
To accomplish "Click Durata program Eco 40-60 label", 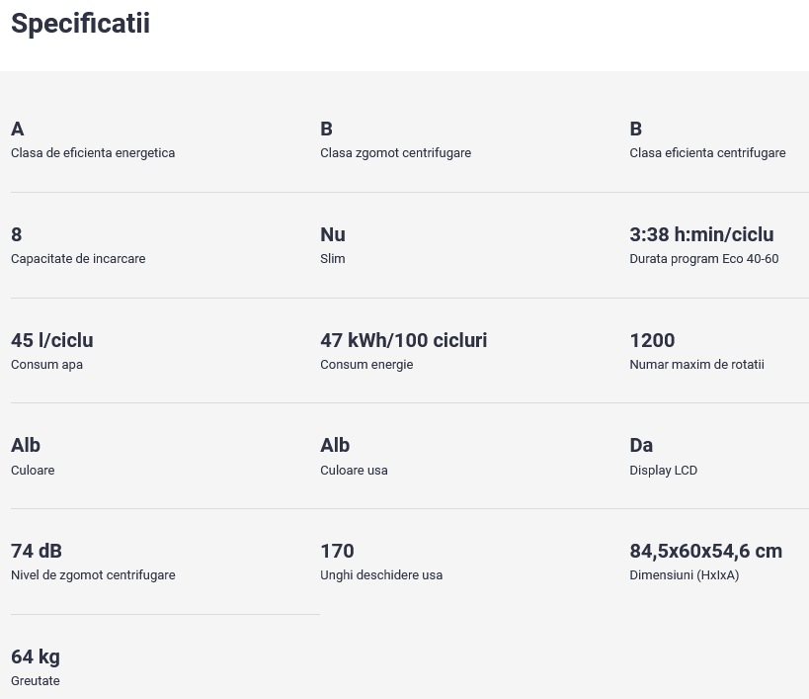I will click(x=704, y=259).
